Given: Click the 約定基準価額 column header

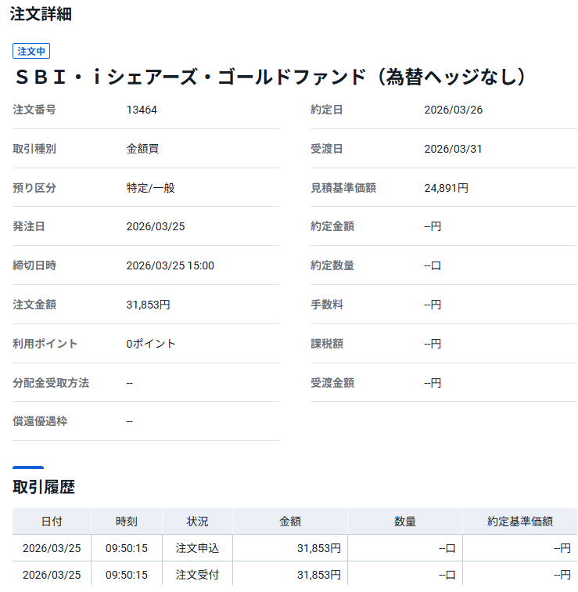Looking at the screenshot, I should [x=519, y=522].
